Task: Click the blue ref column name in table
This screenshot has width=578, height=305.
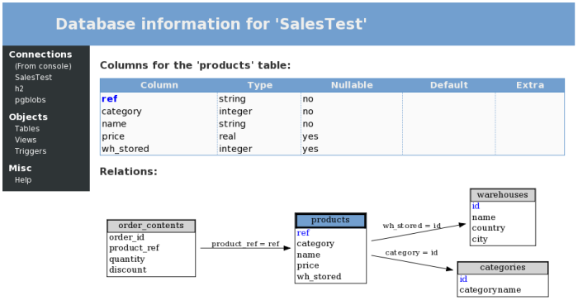Action: (110, 99)
